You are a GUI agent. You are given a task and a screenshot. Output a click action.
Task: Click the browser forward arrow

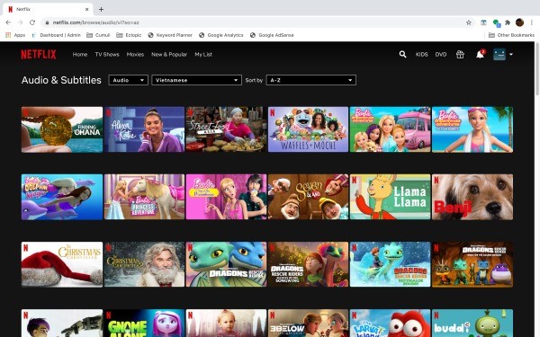click(21, 22)
